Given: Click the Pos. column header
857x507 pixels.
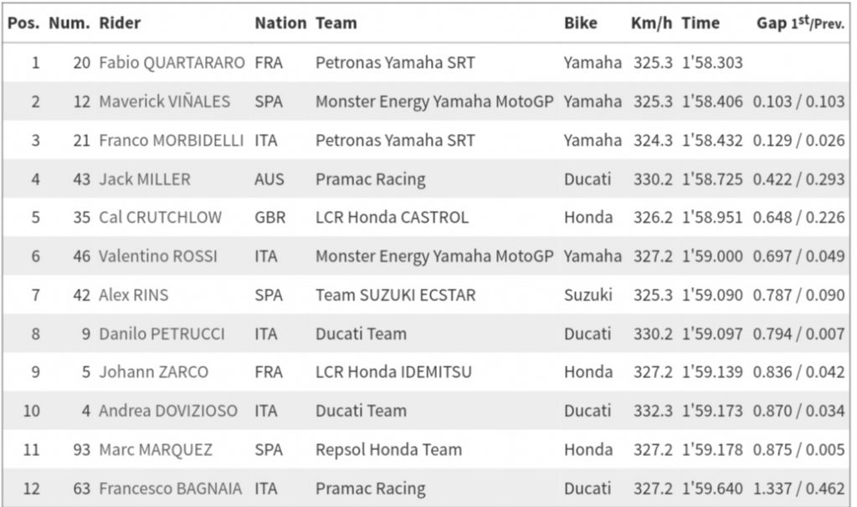Looking at the screenshot, I should coord(23,23).
